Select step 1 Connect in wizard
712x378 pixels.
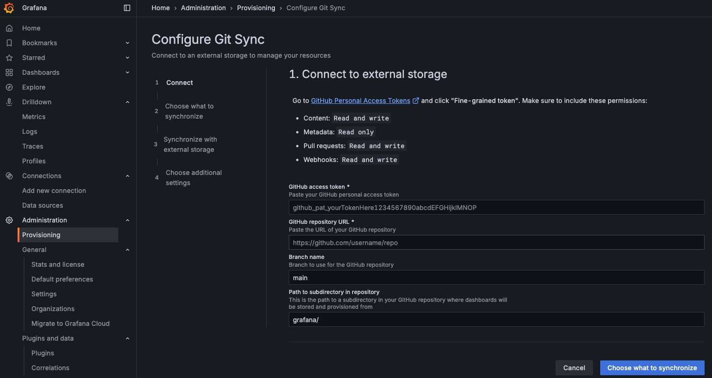coord(180,83)
